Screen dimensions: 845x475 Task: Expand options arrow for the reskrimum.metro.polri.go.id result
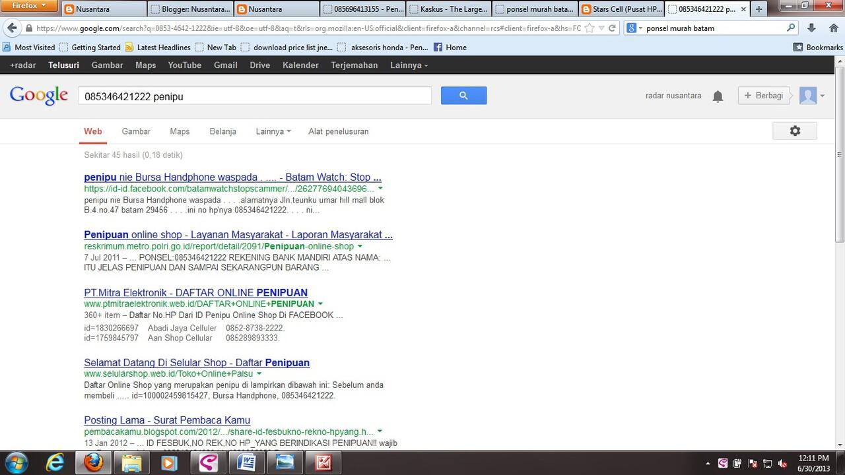coord(360,246)
